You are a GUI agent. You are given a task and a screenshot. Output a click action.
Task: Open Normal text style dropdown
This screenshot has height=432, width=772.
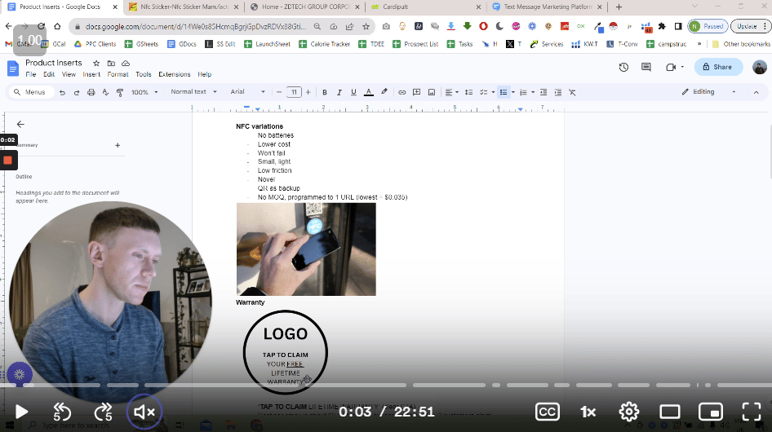coord(193,92)
